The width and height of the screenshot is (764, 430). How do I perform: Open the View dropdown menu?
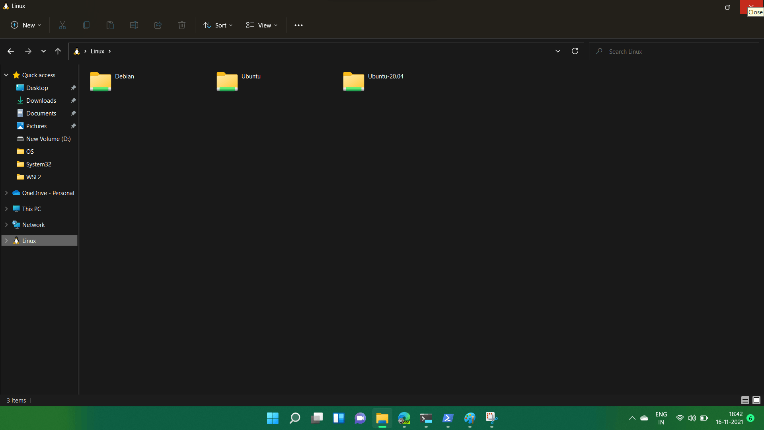(x=261, y=25)
